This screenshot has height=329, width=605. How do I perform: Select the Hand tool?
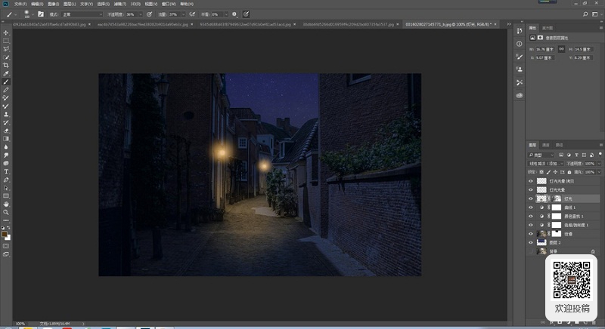click(x=6, y=204)
